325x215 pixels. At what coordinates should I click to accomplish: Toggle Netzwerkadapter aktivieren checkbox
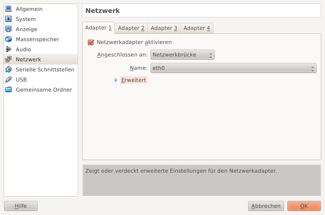91,42
